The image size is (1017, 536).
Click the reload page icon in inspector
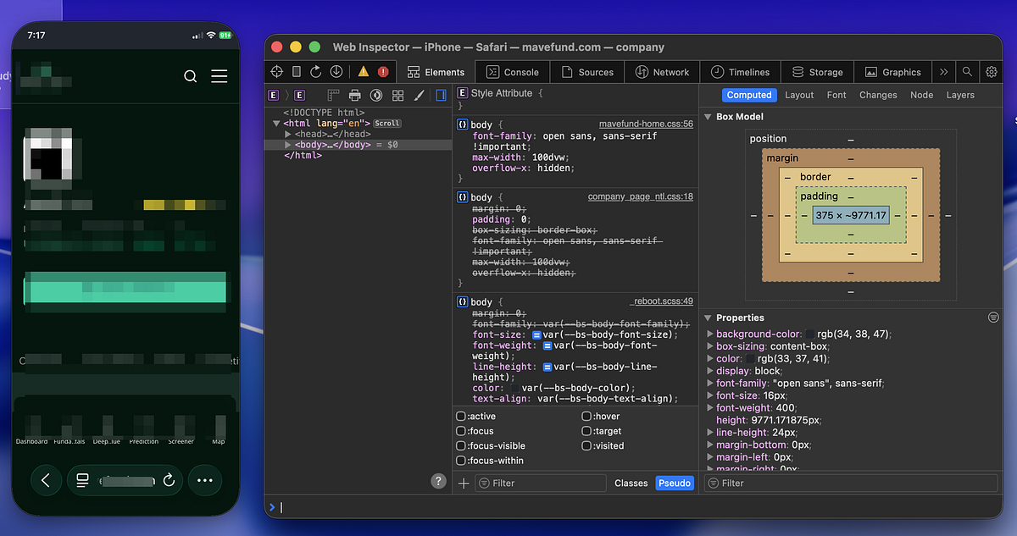(315, 72)
